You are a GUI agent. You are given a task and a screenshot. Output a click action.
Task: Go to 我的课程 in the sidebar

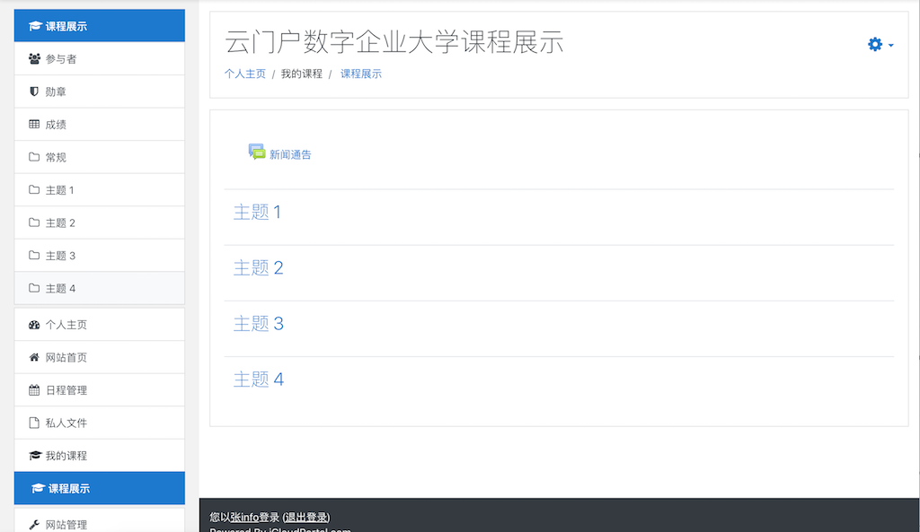pyautogui.click(x=66, y=456)
